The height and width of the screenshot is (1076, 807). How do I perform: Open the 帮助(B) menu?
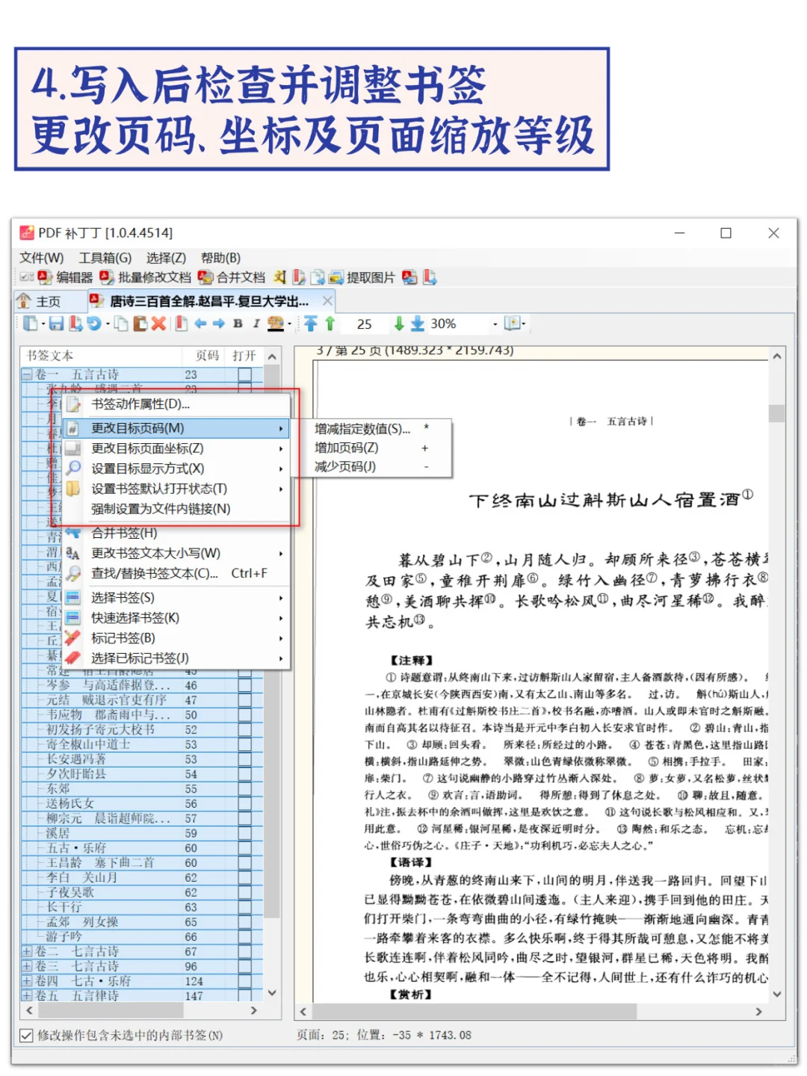pos(221,258)
